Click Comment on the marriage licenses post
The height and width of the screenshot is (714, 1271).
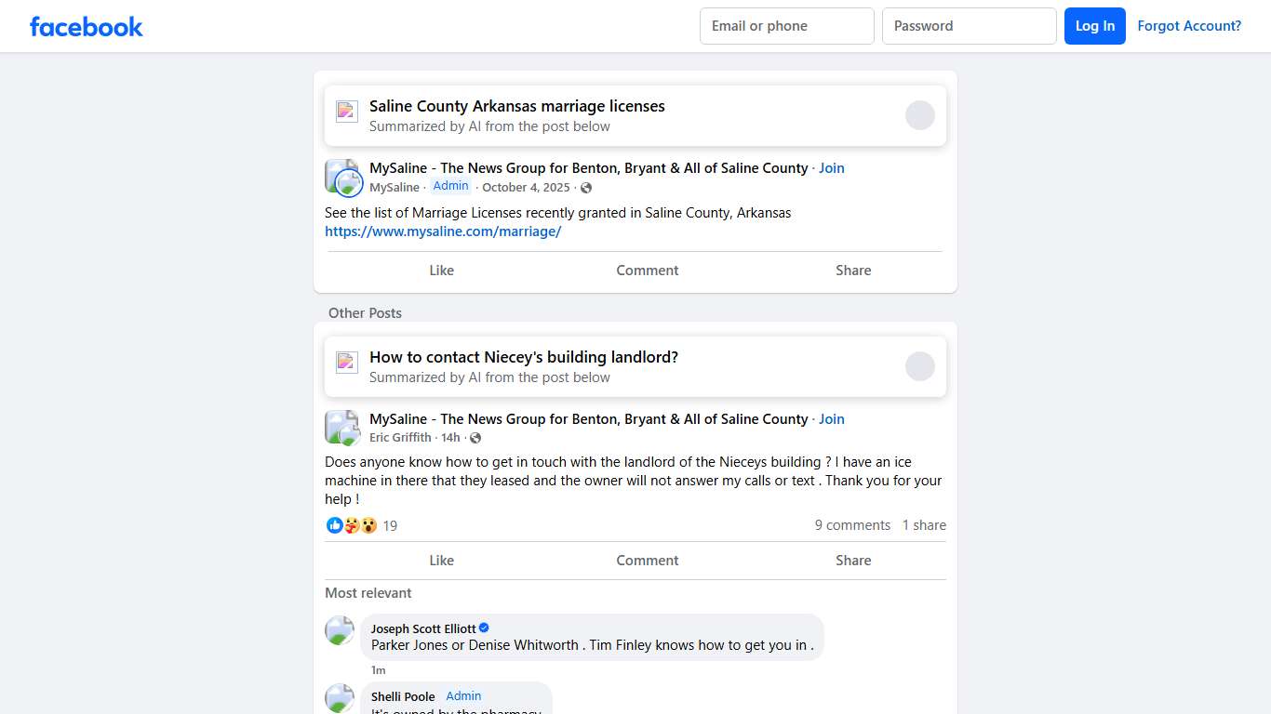[648, 270]
